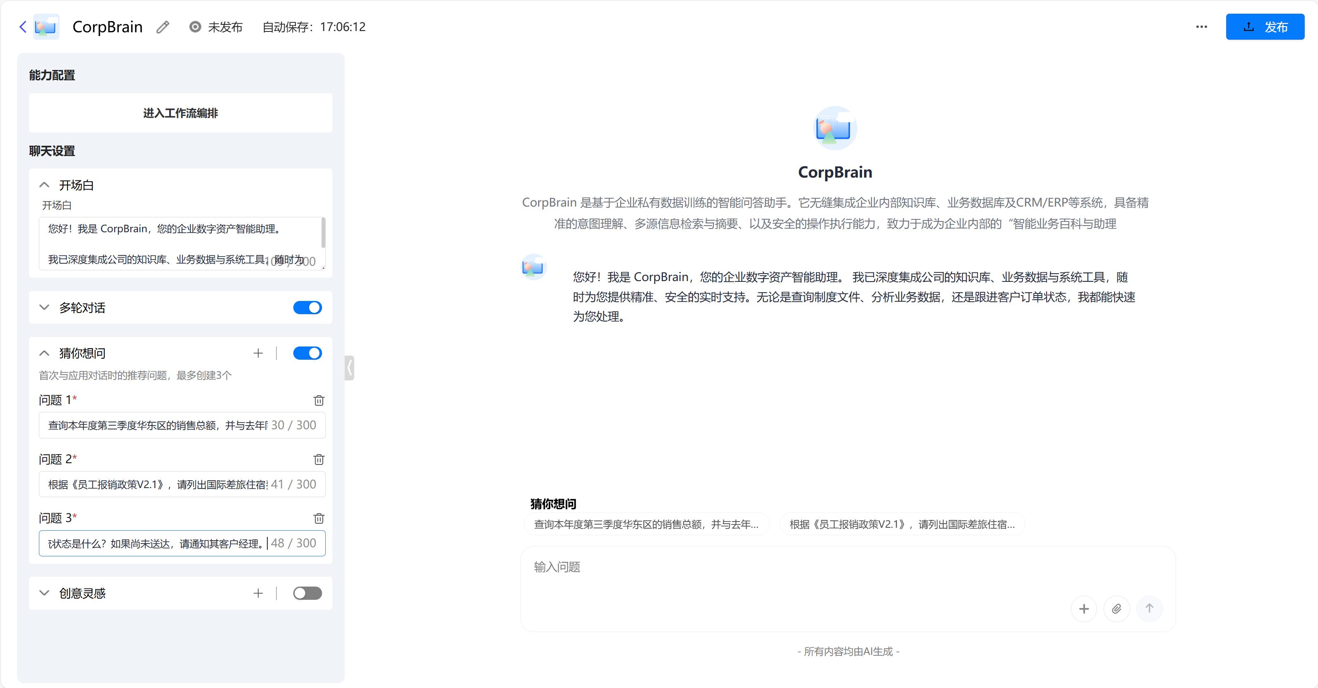This screenshot has height=688, width=1318.
Task: Click the pencil icon to rename CorpBrain
Action: click(163, 27)
